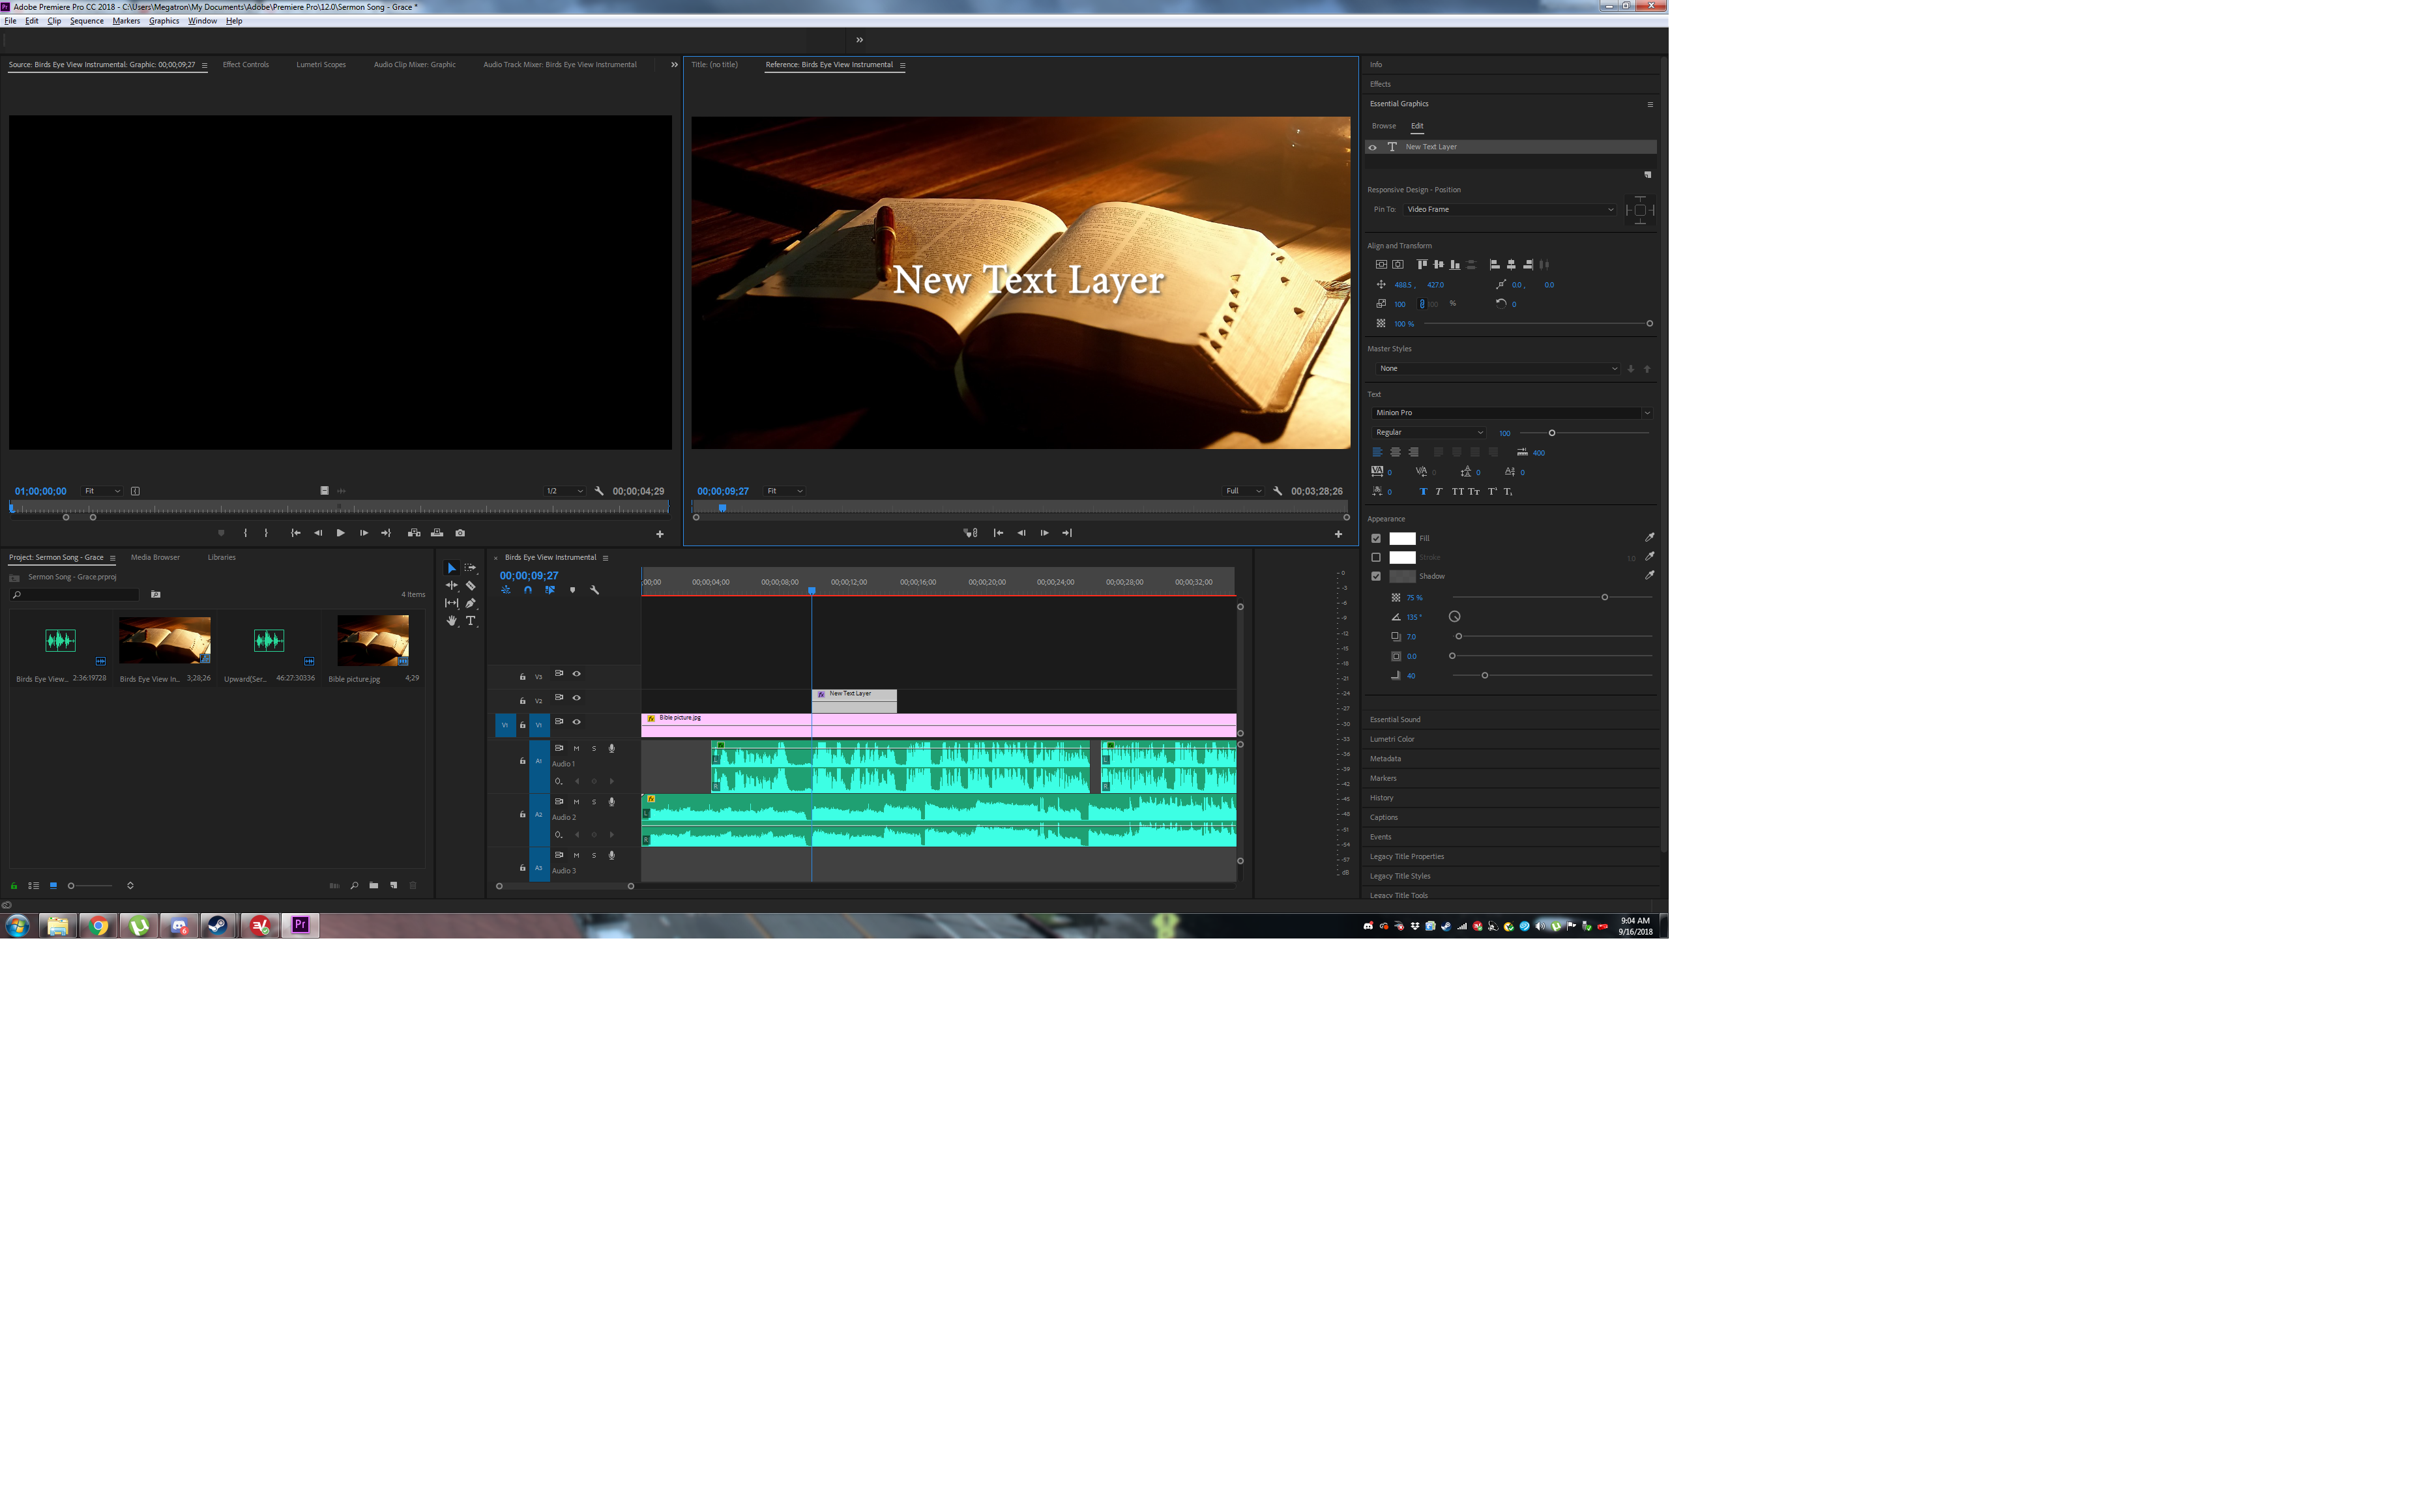The height and width of the screenshot is (1512, 2417).
Task: Toggle the New Text Layer visibility
Action: point(1374,147)
